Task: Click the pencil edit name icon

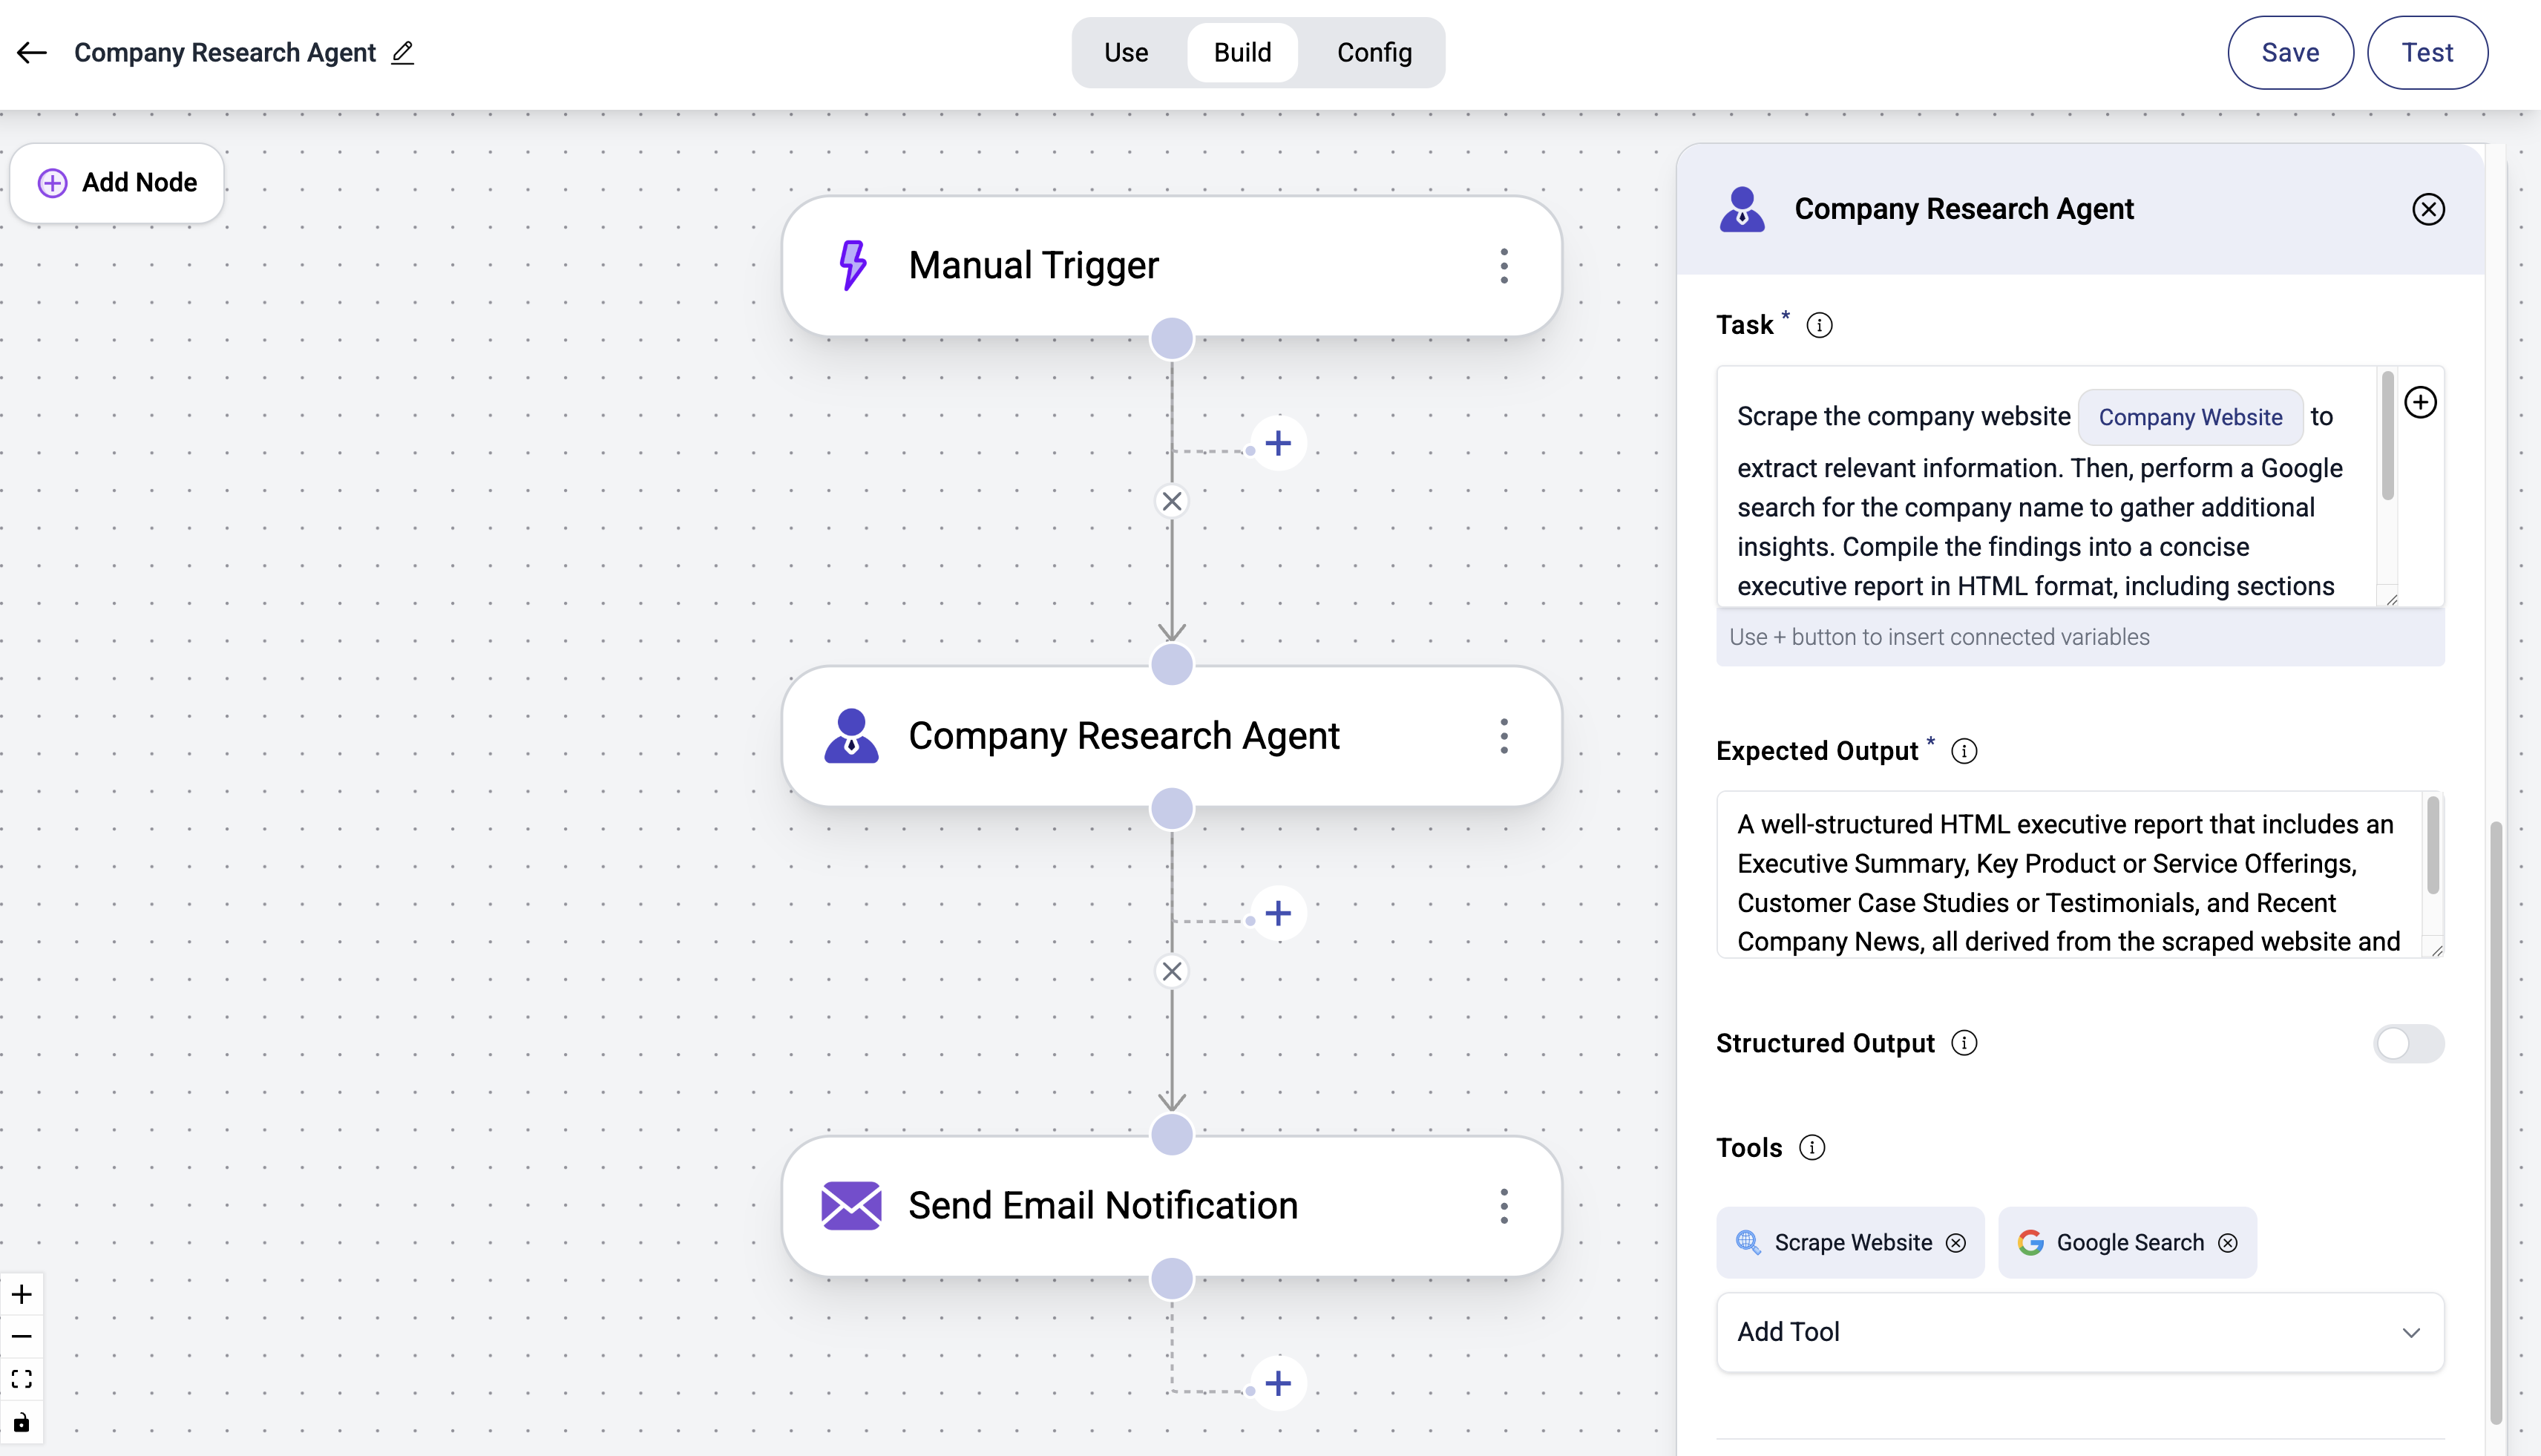Action: 402,53
